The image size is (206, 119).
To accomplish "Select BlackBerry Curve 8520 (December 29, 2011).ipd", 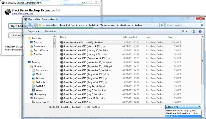I will (x=121, y=58).
